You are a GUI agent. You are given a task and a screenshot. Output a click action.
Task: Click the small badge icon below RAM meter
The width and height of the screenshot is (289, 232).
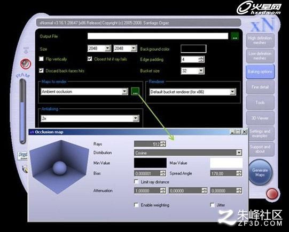pyautogui.click(x=23, y=156)
